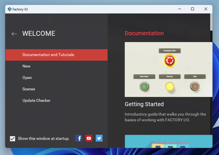Screen dimensions: 219x155
Task: Click the Getting Started introductory description text
Action: [x=165, y=117]
